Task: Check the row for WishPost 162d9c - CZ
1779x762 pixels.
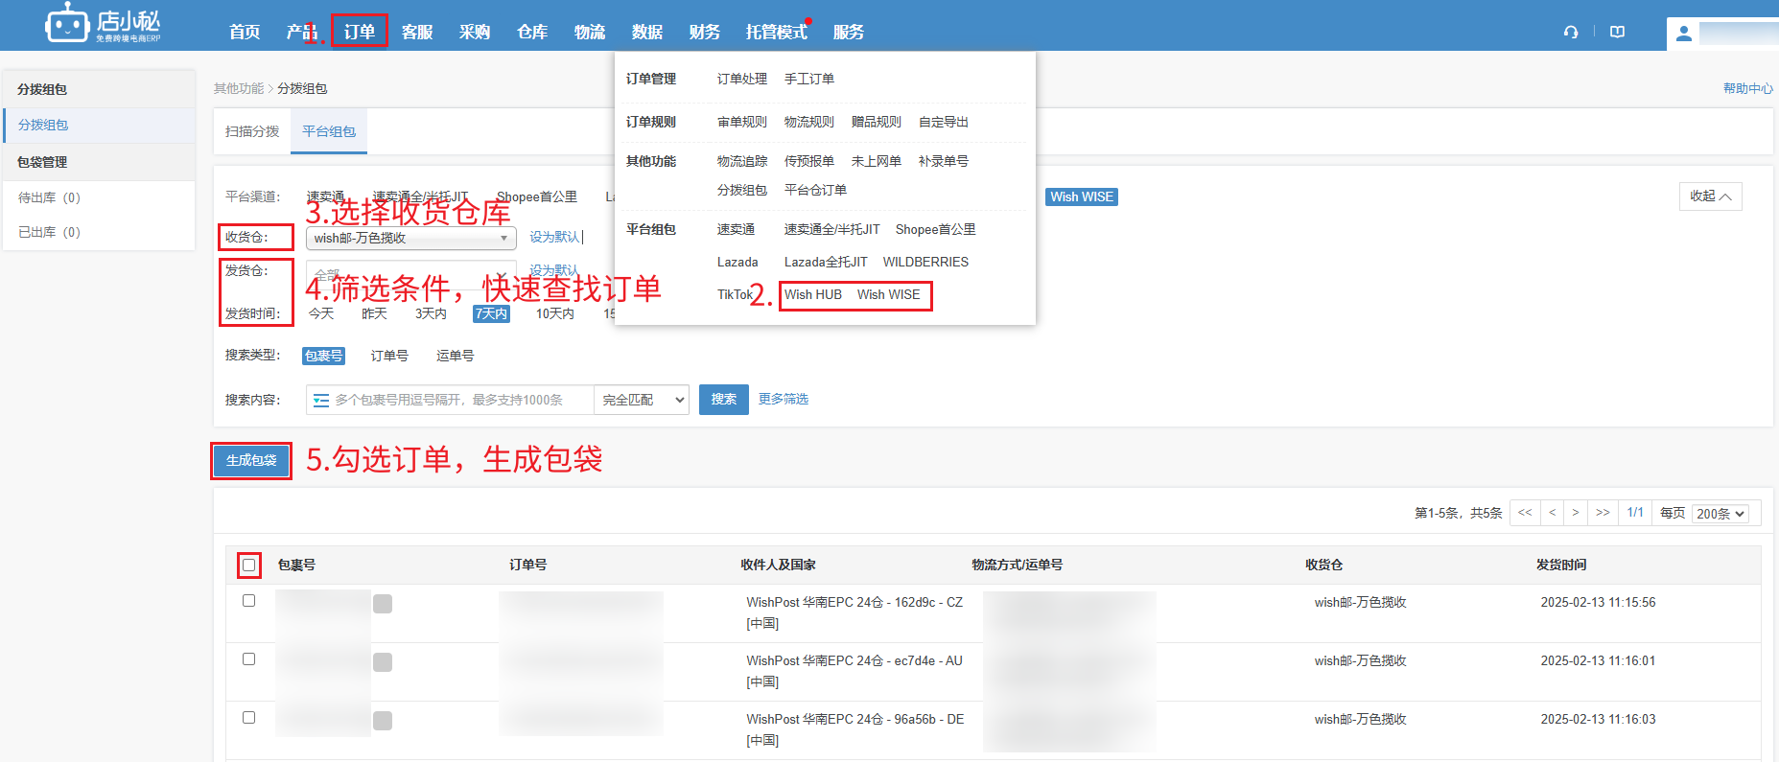Action: click(249, 601)
